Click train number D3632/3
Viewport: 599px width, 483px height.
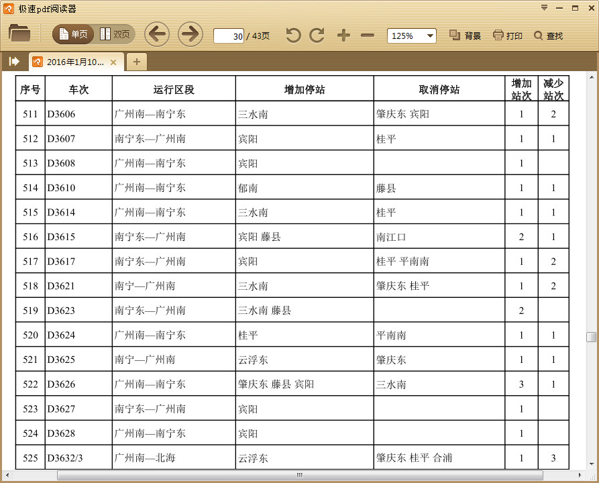pos(65,458)
